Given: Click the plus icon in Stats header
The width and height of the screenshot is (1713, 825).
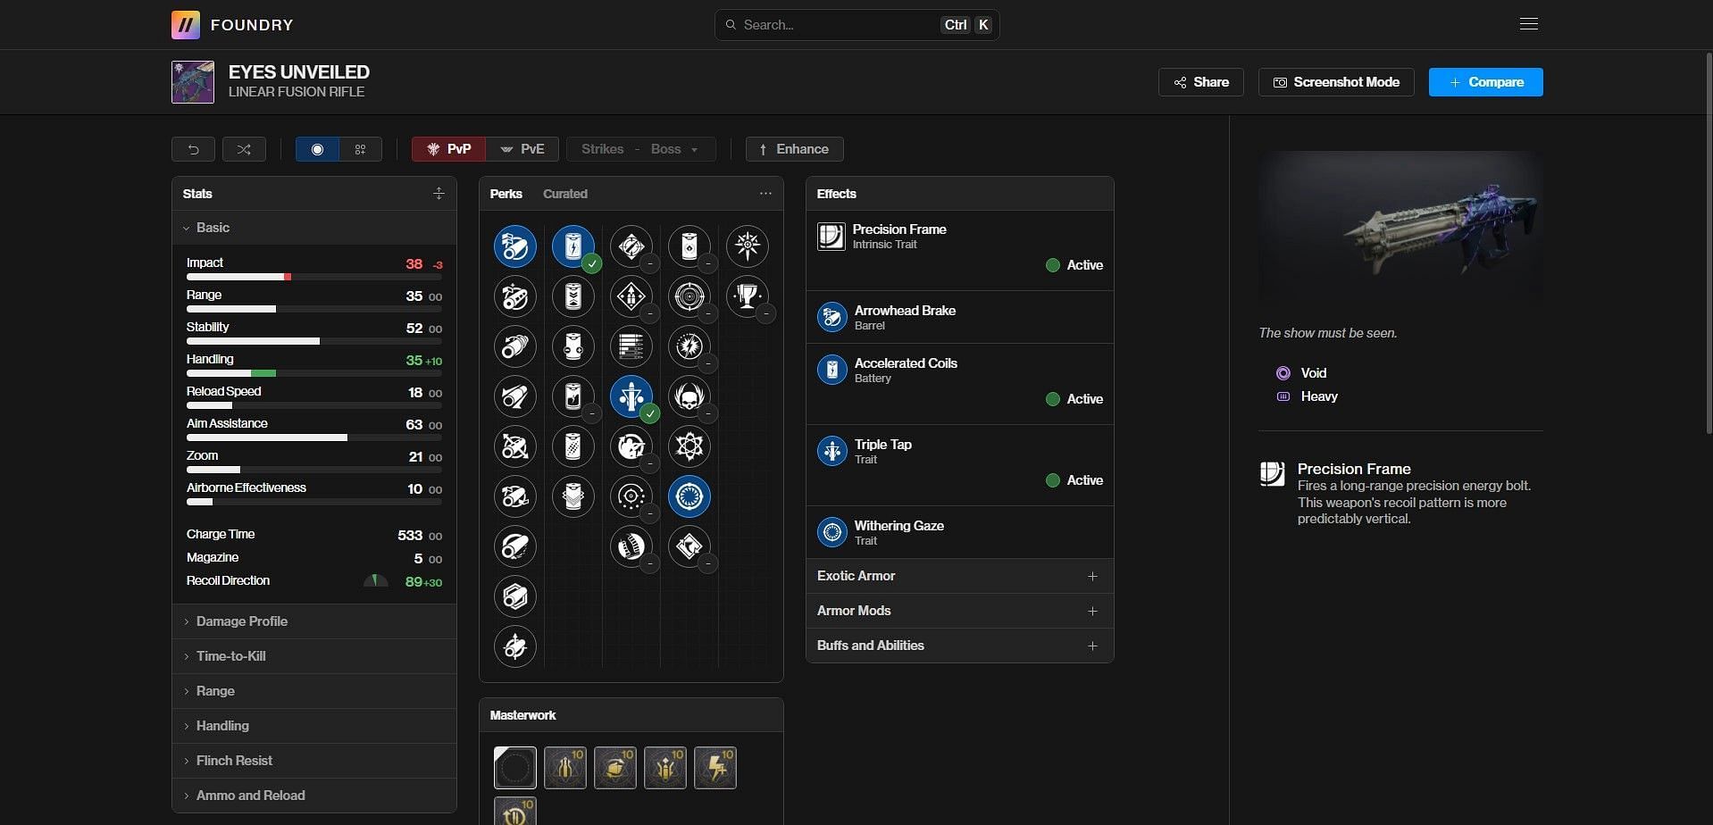Looking at the screenshot, I should click(x=439, y=194).
